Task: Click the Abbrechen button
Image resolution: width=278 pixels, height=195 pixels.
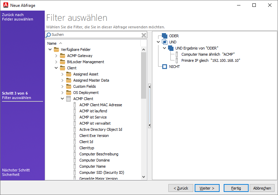Action: tap(262, 188)
